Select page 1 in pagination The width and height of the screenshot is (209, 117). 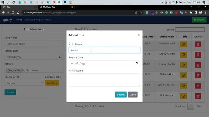pyautogui.click(x=191, y=106)
